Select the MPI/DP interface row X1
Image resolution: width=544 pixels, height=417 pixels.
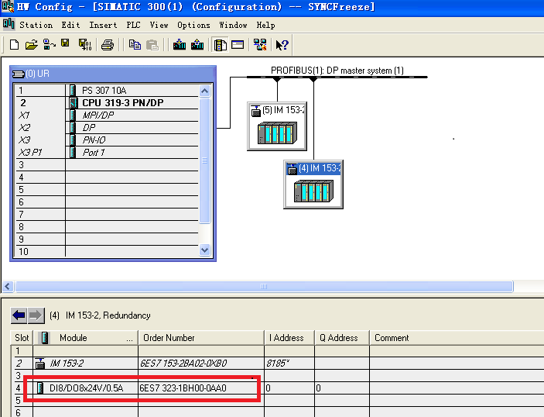[x=108, y=115]
